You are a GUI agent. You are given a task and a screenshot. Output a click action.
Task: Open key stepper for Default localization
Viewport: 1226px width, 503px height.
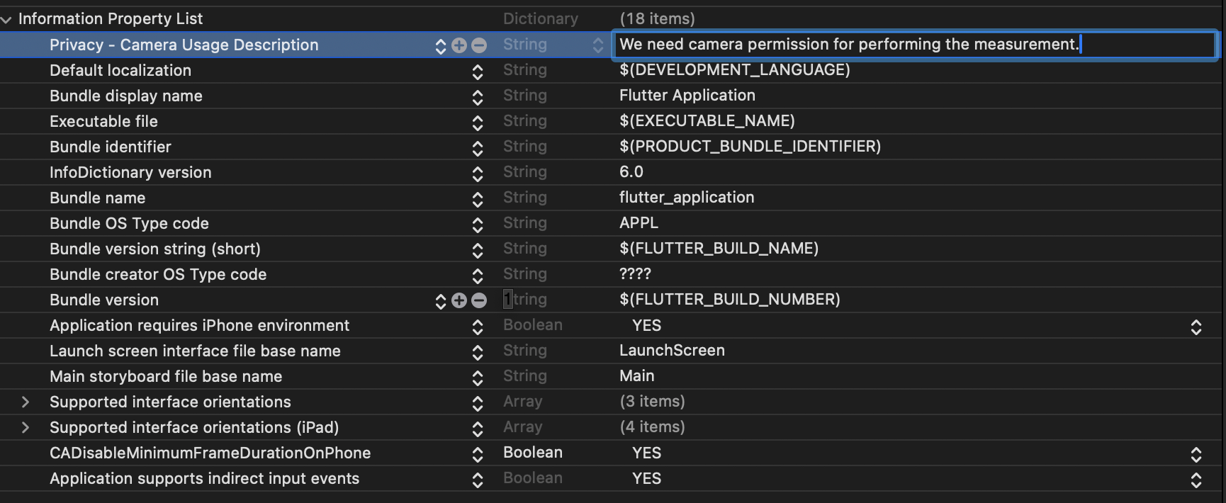[478, 72]
